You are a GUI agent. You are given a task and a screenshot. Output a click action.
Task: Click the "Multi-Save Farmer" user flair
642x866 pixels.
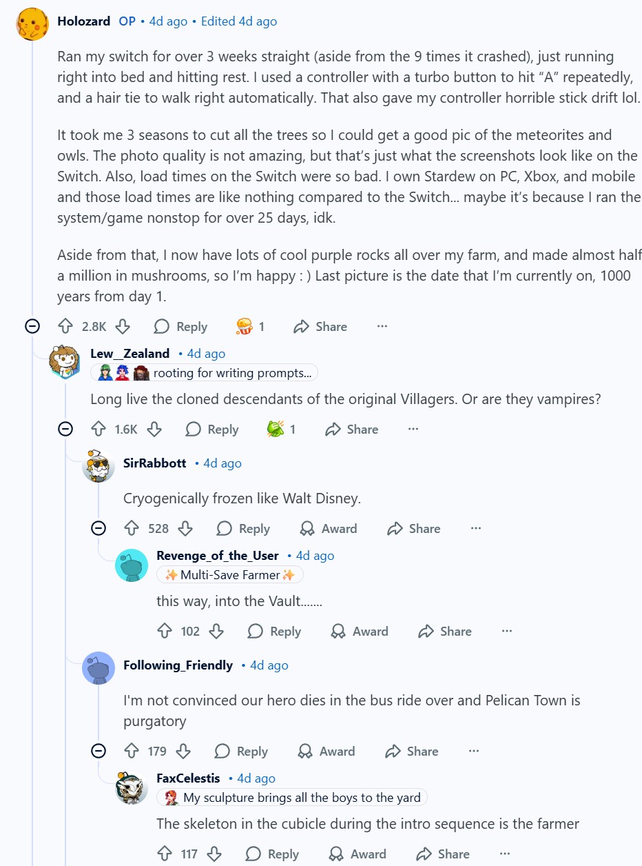[x=230, y=575]
